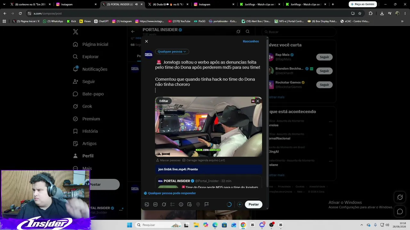The image size is (410, 230).
Task: Click Peça ao Gemini button
Action: click(363, 4)
